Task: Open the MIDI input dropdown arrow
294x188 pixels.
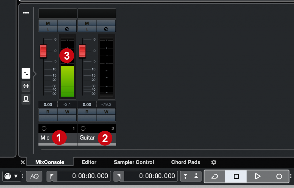Action: (16, 176)
